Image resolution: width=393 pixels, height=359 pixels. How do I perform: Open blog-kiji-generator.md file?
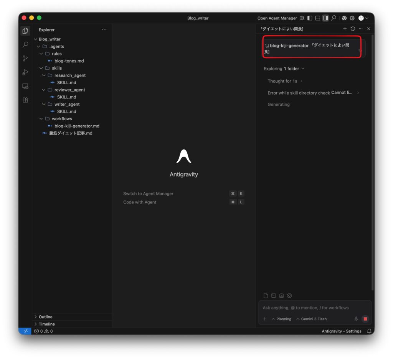(x=77, y=126)
